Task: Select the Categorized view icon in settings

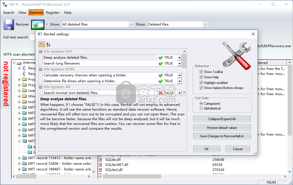Action: click(x=42, y=45)
